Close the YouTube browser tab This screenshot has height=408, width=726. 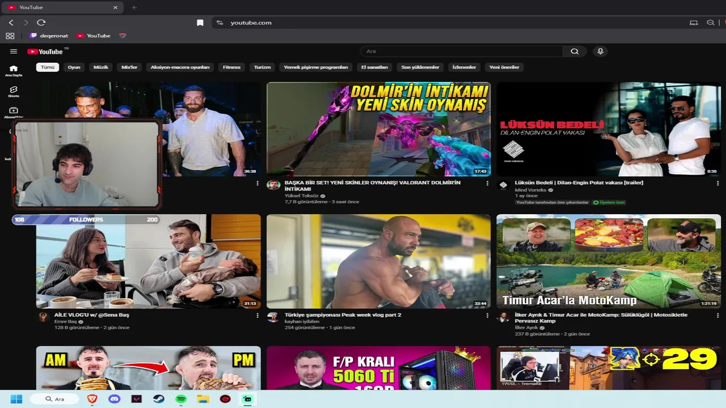tap(115, 7)
